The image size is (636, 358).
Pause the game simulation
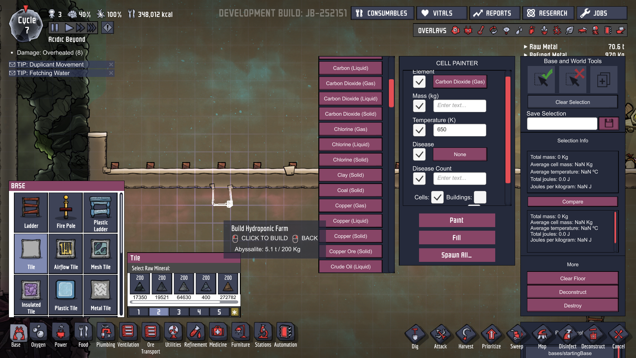[55, 28]
